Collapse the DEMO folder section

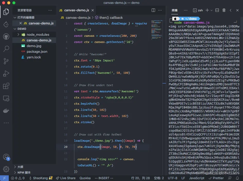[x=15, y=29]
